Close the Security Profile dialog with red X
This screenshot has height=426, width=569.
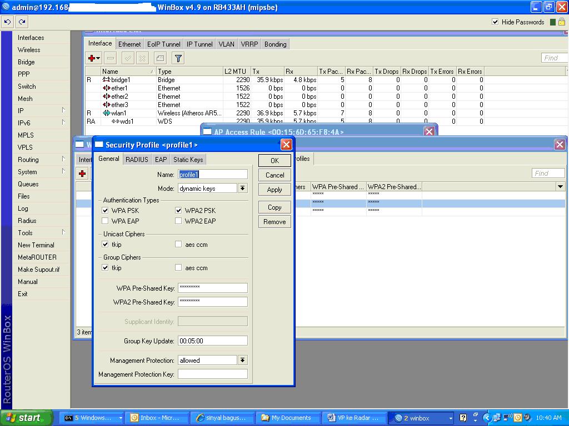pos(286,145)
